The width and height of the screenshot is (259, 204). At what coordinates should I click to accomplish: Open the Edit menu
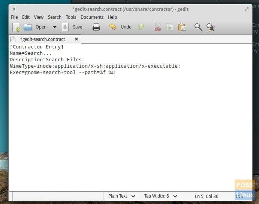26,17
